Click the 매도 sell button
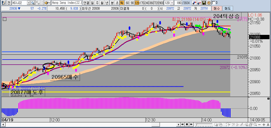 tap(228, 8)
